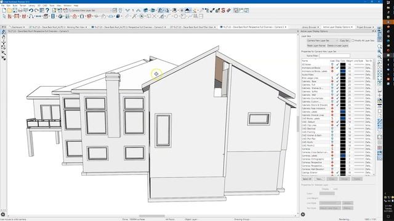The height and width of the screenshot is (221, 394).
Task: Click the red delete X tool icon
Action: pos(154,17)
